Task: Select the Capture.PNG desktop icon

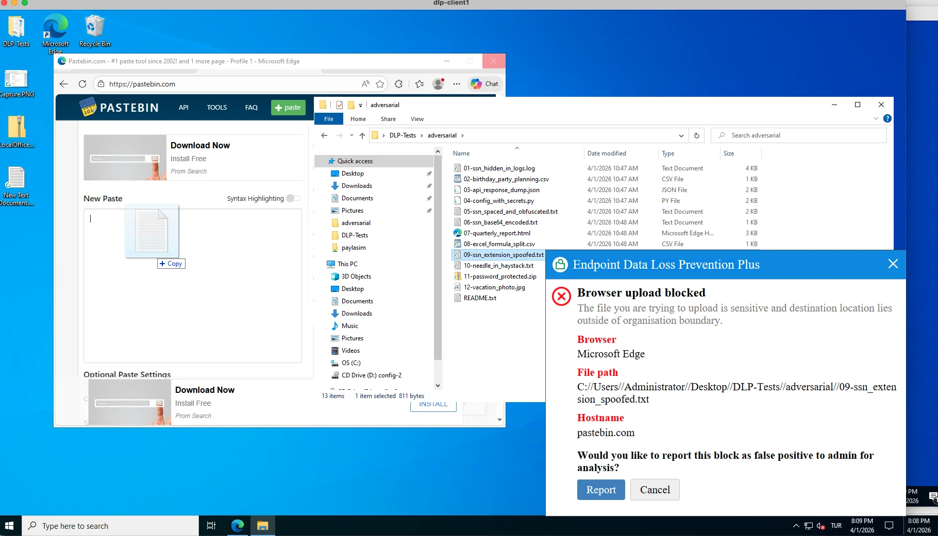Action: coord(16,83)
